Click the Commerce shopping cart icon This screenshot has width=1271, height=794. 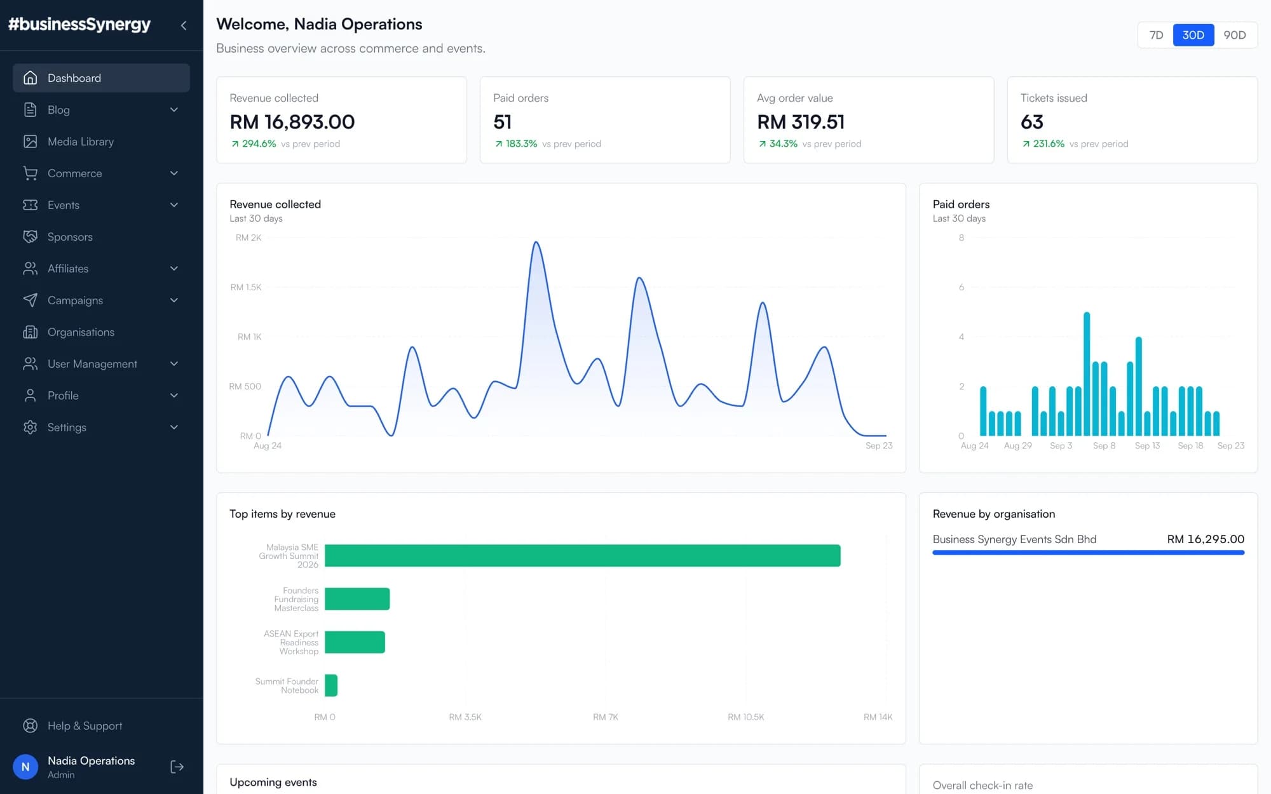coord(30,173)
